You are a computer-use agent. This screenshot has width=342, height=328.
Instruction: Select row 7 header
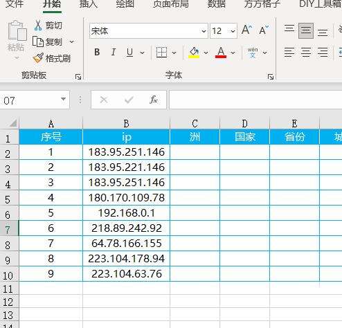coord(9,228)
